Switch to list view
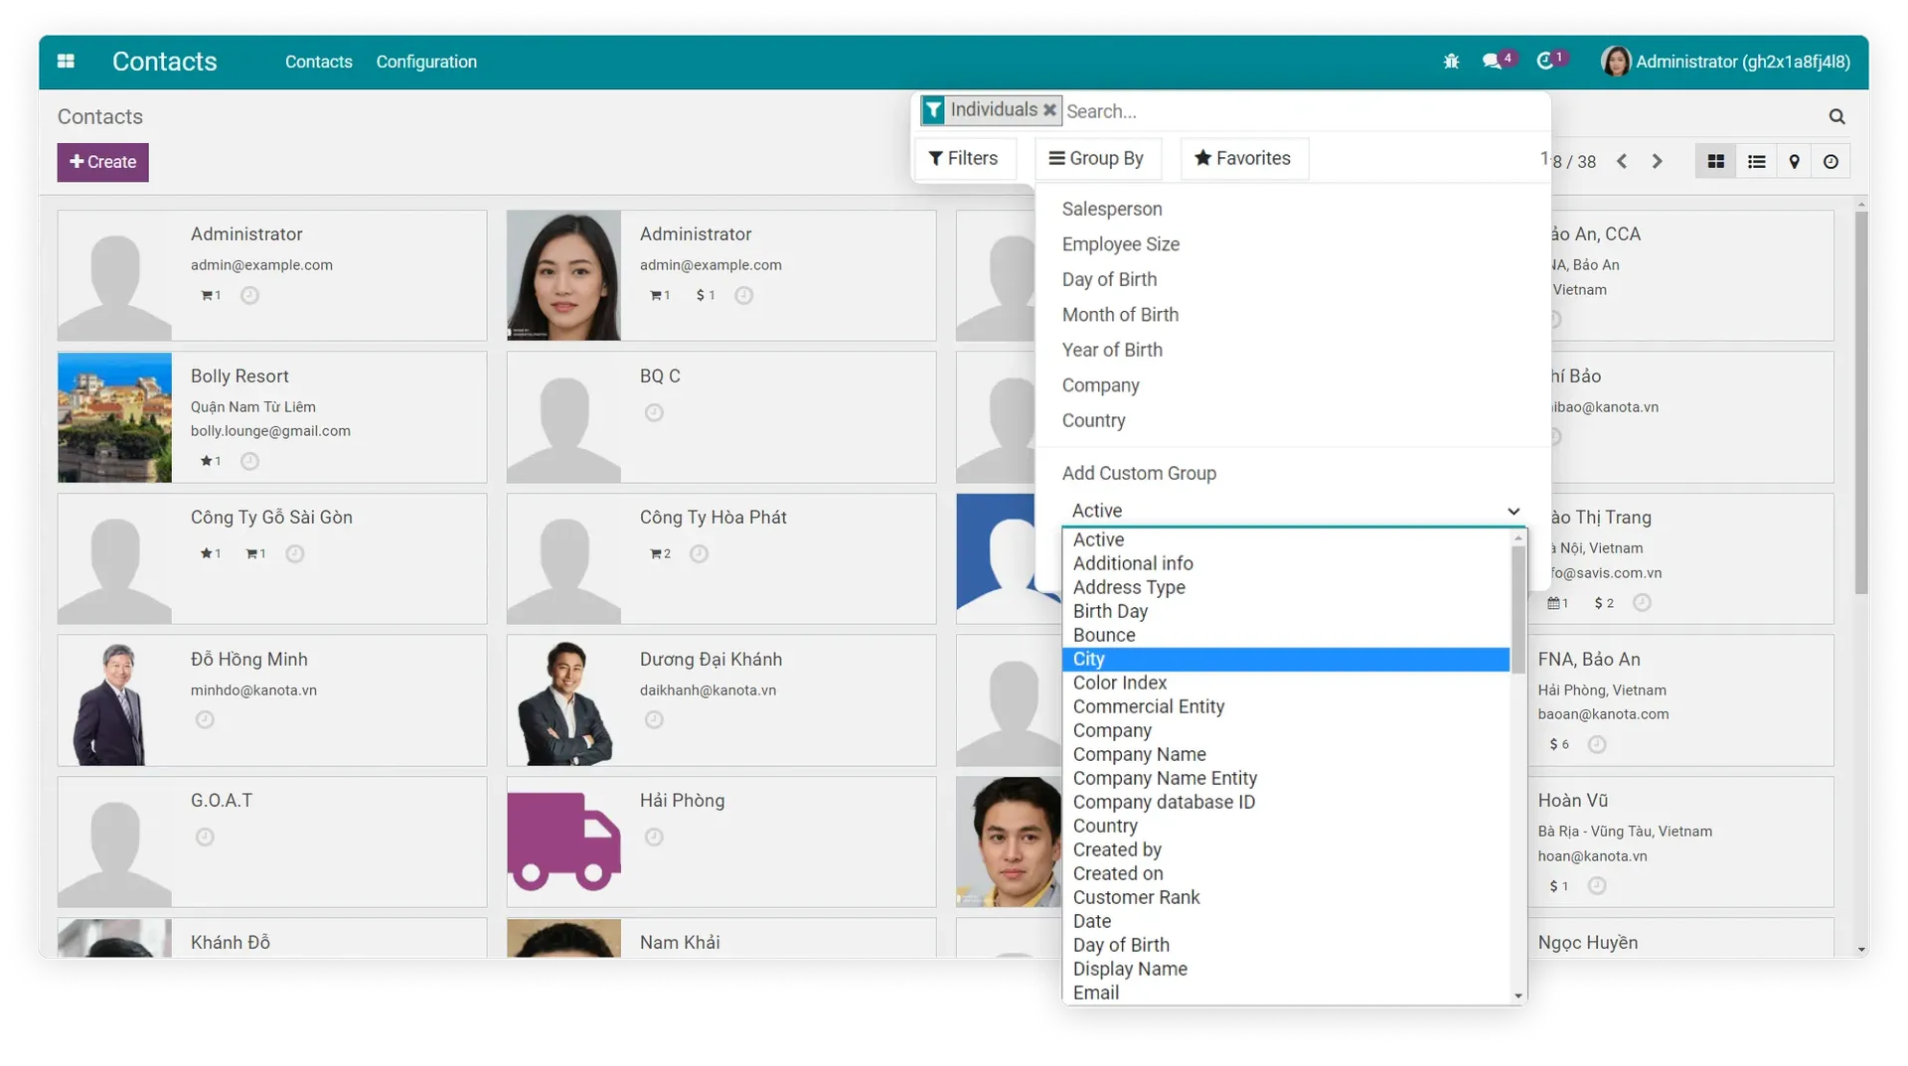The image size is (1908, 1066). tap(1756, 161)
